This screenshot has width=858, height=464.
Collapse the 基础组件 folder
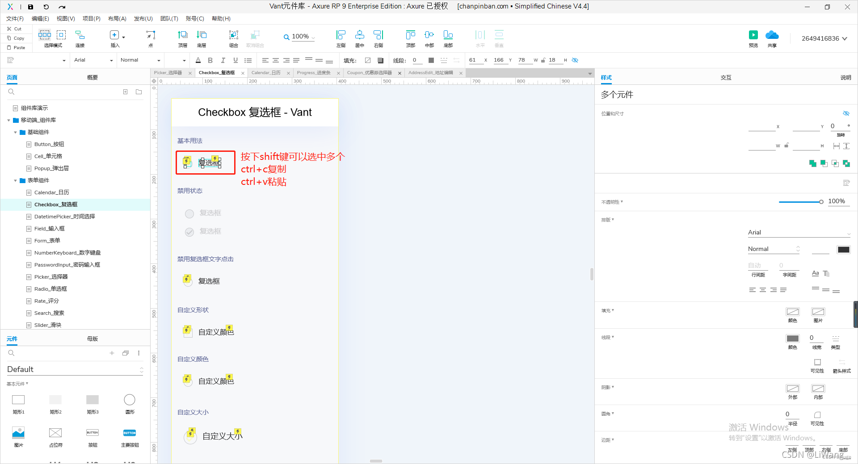pyautogui.click(x=16, y=132)
